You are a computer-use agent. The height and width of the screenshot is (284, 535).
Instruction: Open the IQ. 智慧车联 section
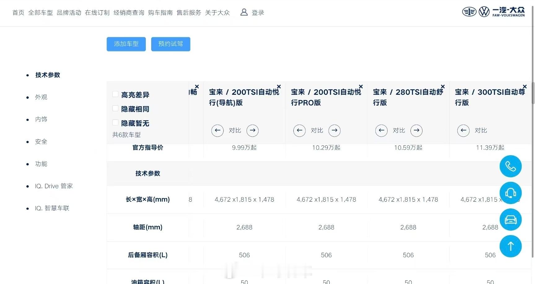tap(52, 208)
